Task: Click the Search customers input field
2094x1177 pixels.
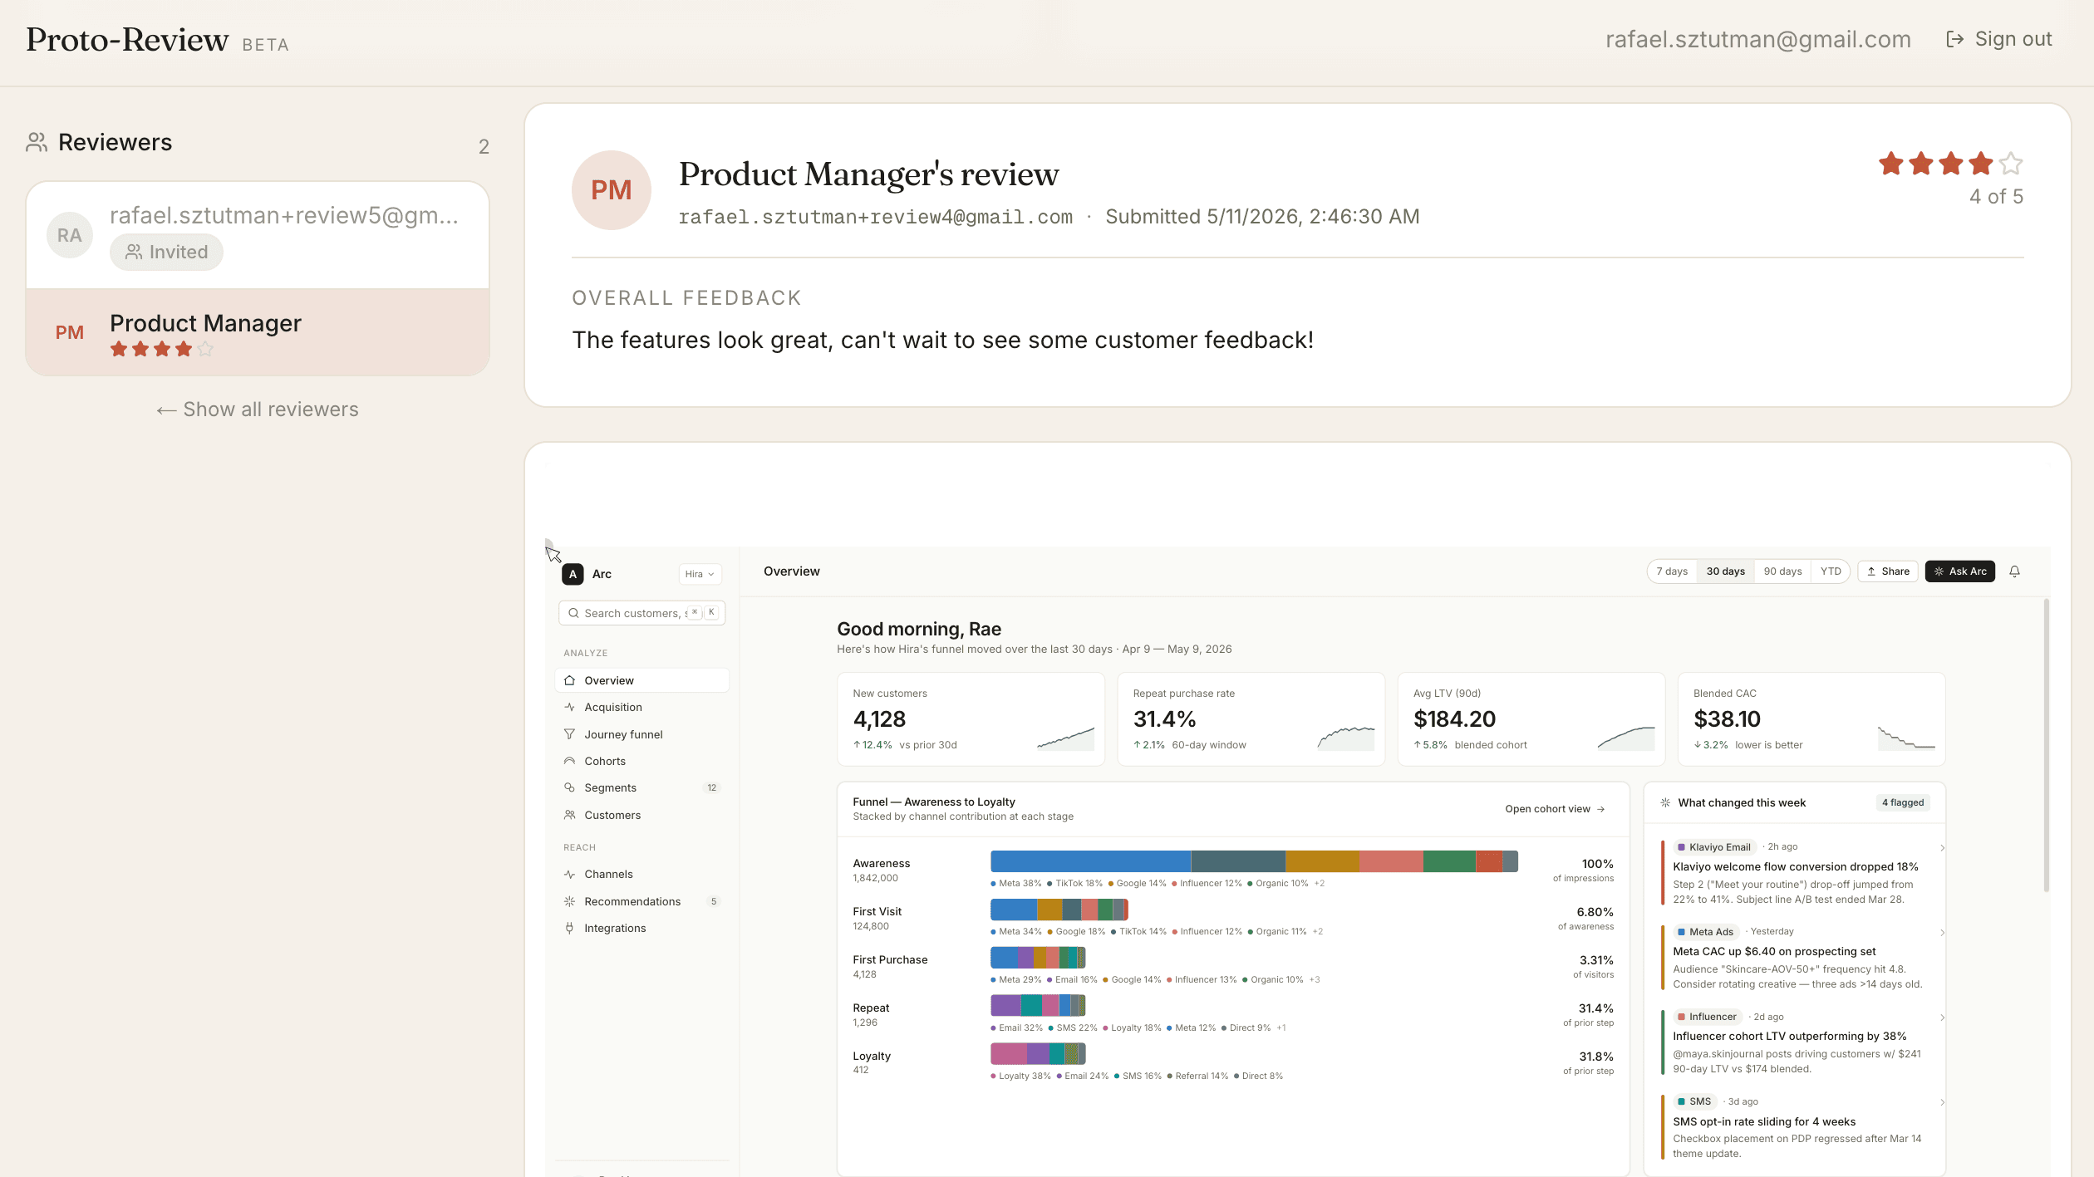Action: pos(641,613)
